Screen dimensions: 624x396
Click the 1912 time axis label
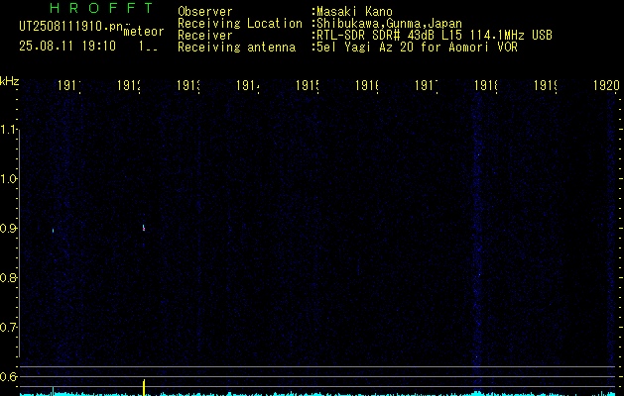pyautogui.click(x=129, y=85)
